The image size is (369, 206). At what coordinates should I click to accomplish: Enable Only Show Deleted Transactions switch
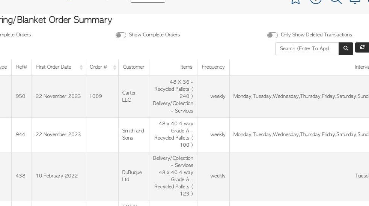(x=272, y=35)
